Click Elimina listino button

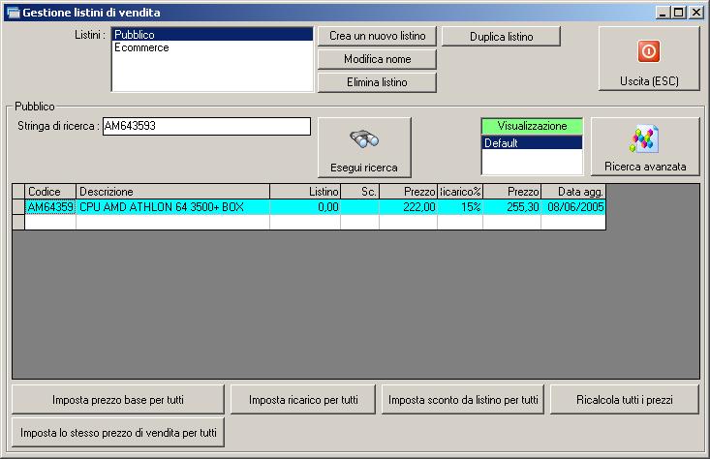tap(377, 82)
